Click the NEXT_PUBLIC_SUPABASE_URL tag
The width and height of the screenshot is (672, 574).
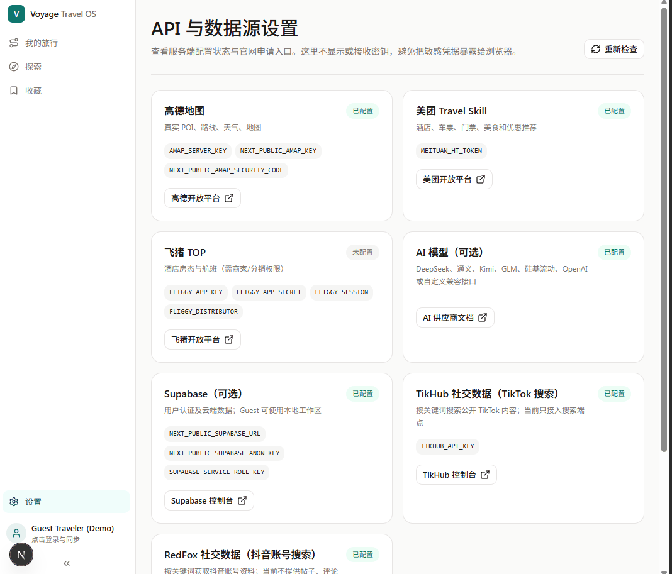click(x=215, y=434)
